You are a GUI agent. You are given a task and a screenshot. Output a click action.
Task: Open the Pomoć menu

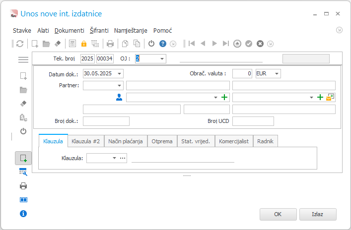click(x=162, y=30)
